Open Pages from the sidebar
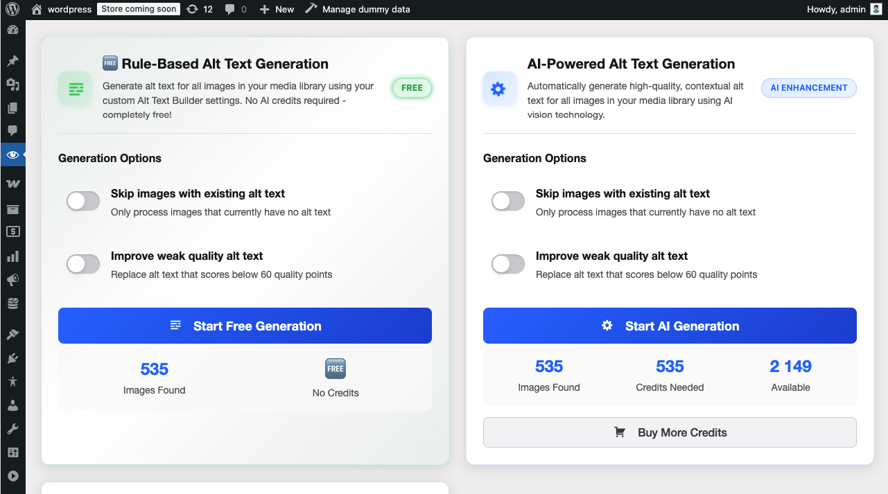Viewport: 888px width, 494px height. pos(12,108)
